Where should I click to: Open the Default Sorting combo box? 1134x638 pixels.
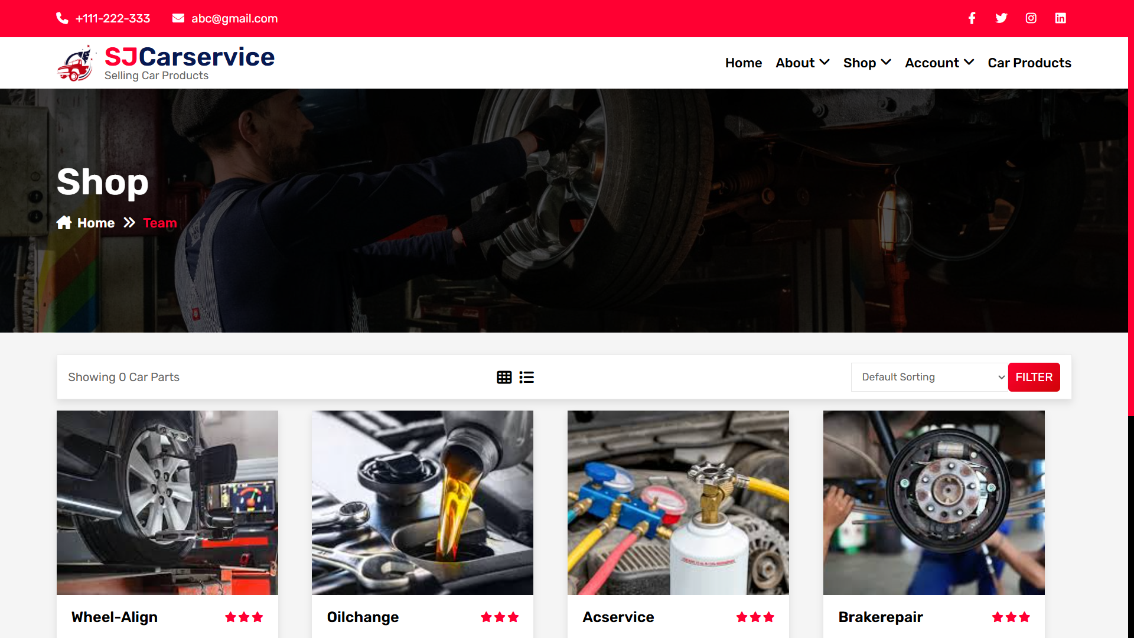click(x=929, y=377)
